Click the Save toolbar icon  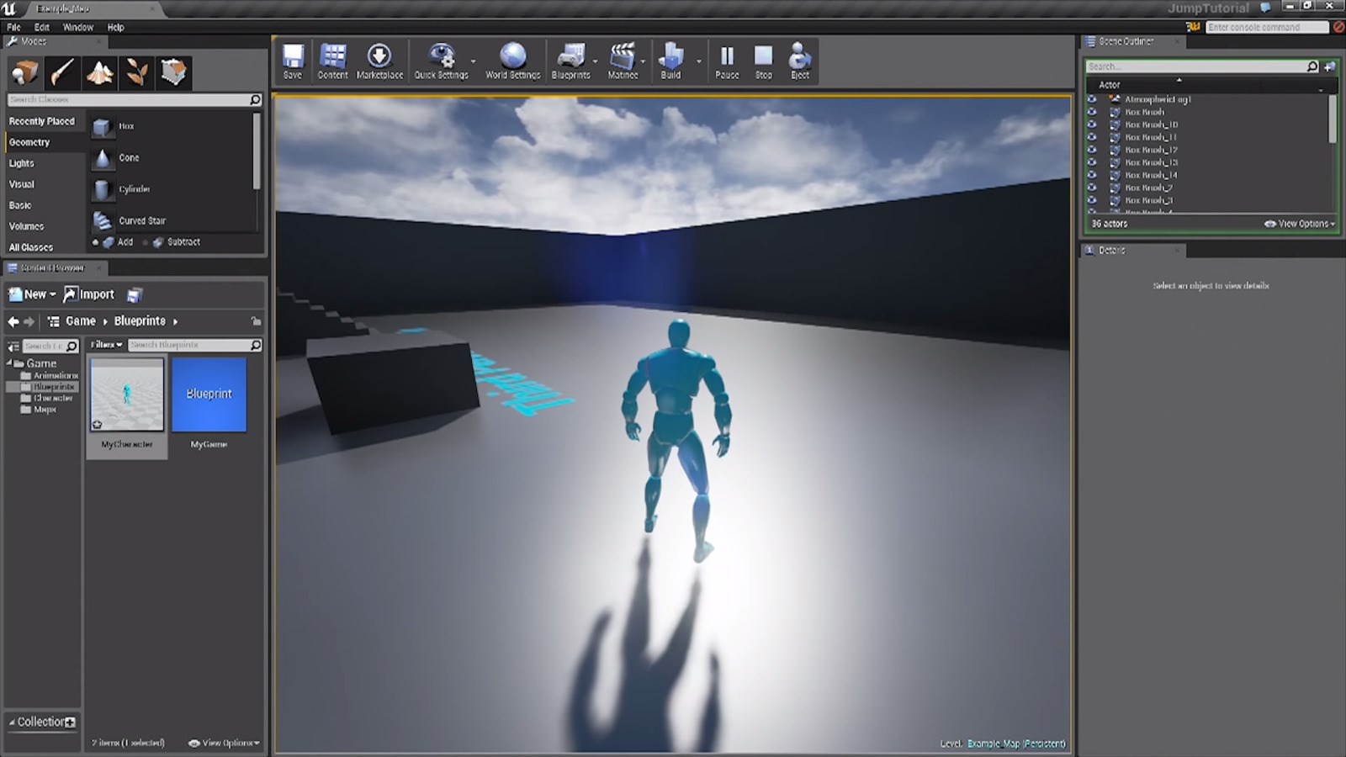(293, 61)
